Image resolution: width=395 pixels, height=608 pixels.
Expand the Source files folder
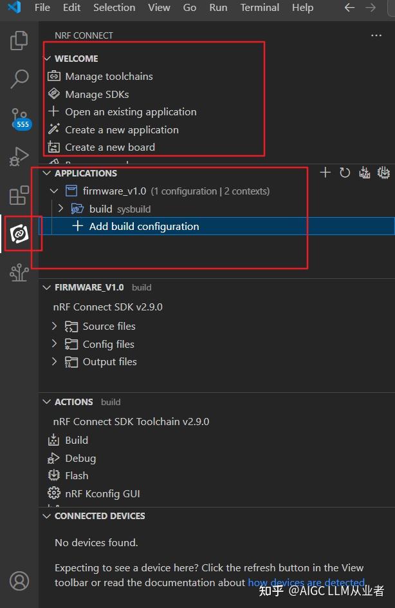55,327
